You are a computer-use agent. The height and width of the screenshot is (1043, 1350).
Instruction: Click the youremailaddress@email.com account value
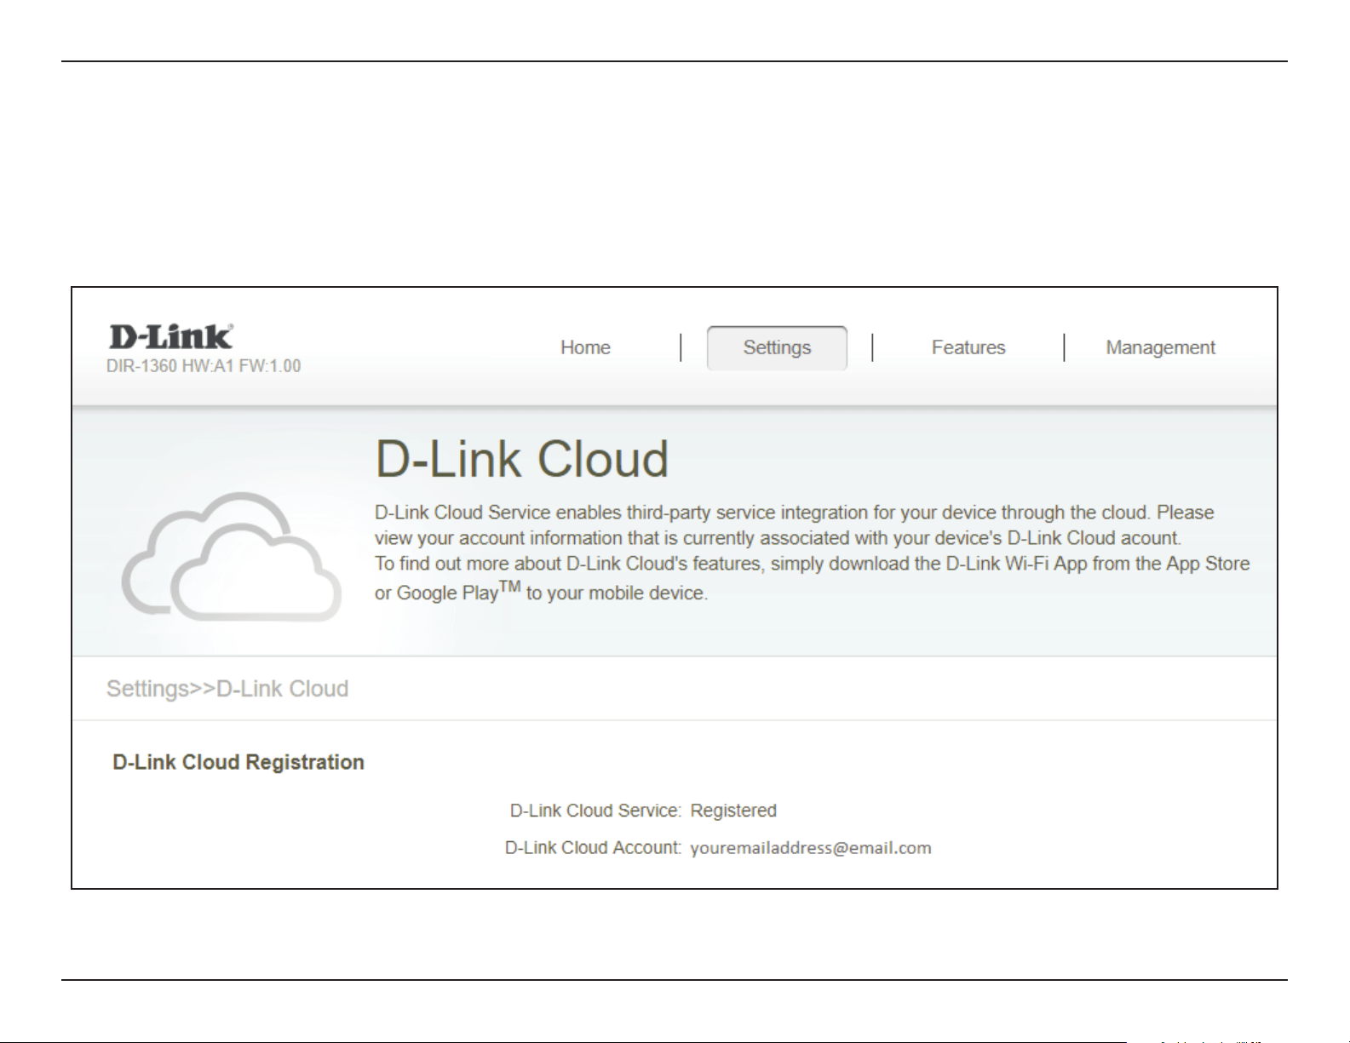pos(811,848)
